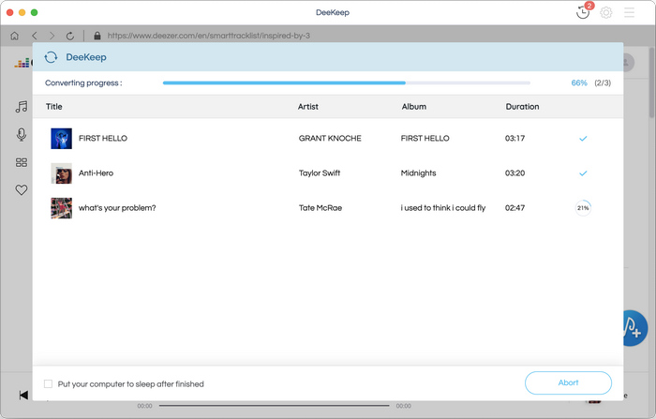656x419 pixels.
Task: Click the Artist column header
Action: pos(308,107)
